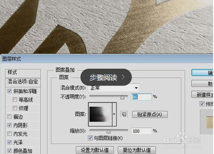The height and width of the screenshot is (154, 214).
Task: Uncheck 与图层链接(K) checkbox
Action: 90,138
